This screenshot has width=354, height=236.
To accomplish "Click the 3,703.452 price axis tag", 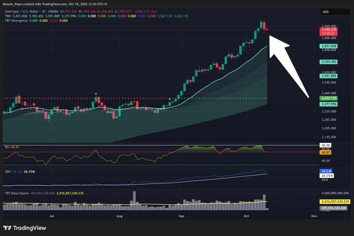I will (330, 61).
